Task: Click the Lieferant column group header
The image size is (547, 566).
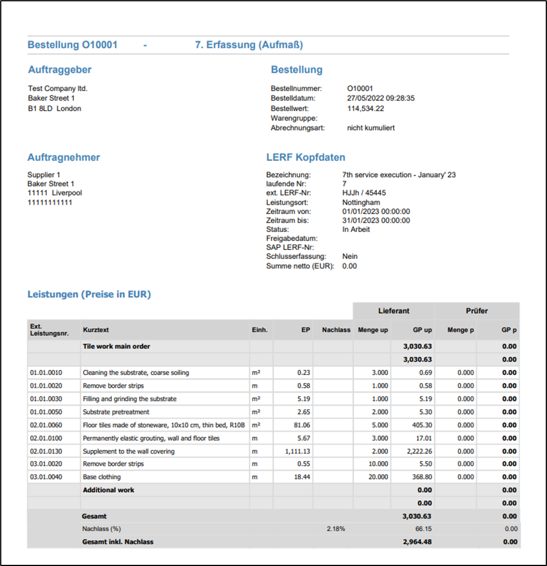Action: point(394,311)
